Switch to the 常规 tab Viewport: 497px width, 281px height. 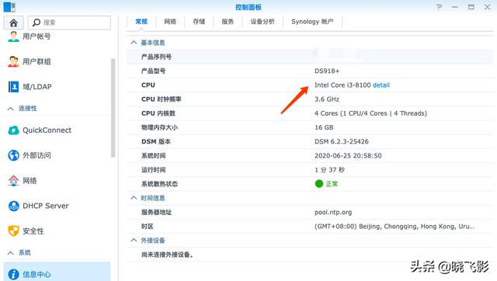[x=141, y=22]
